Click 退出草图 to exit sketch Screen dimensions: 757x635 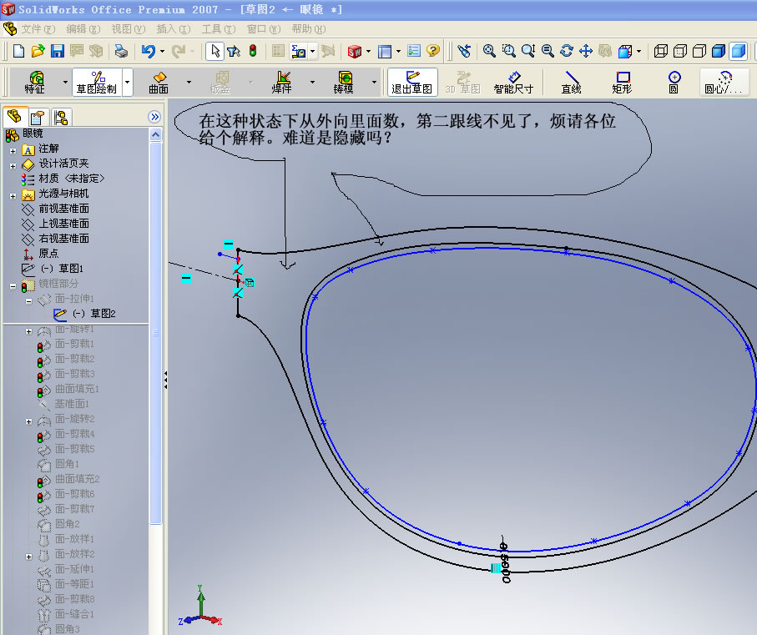(411, 82)
